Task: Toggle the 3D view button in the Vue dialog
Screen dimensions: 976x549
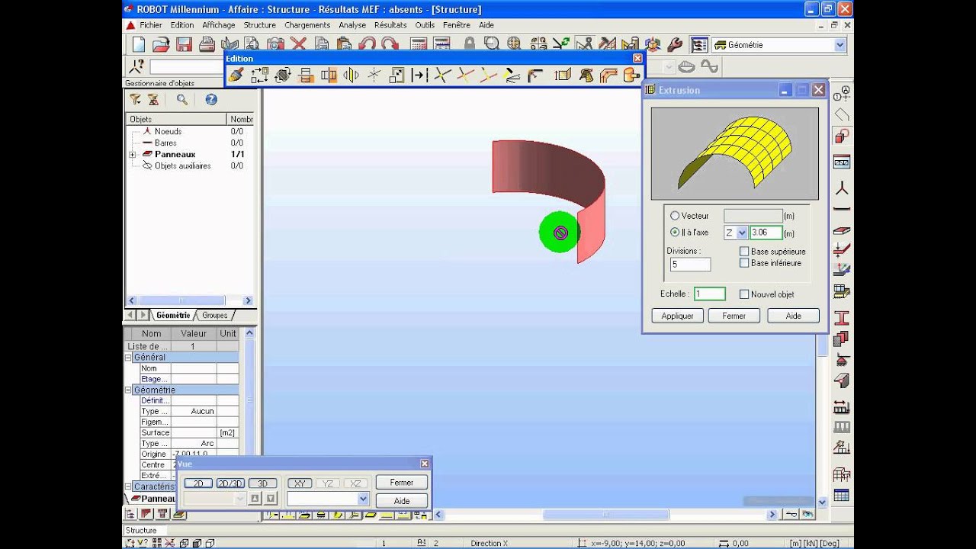Action: coord(262,483)
